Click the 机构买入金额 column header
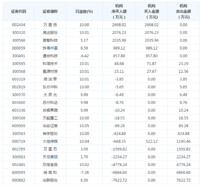This screenshot has height=187, width=202. 151,11
